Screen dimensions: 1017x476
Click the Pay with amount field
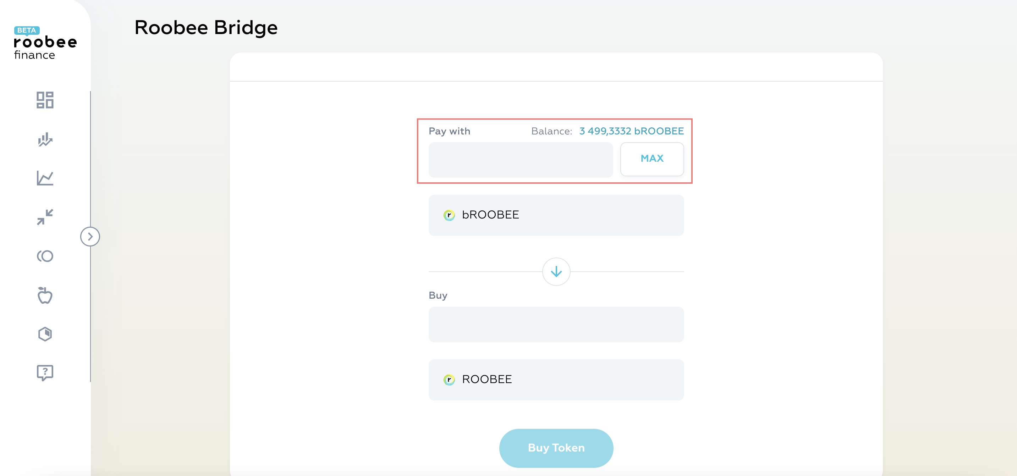coord(521,160)
